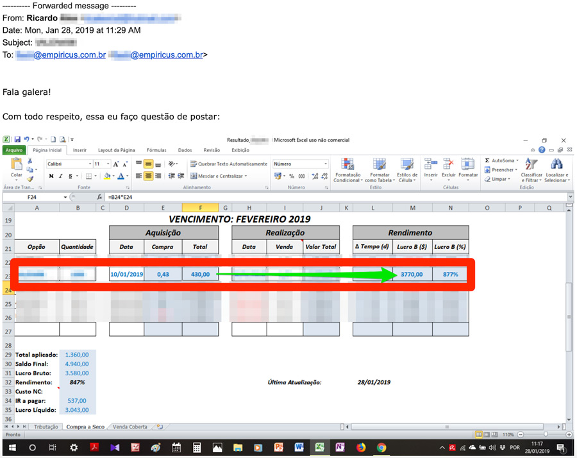Click the Colar (paste) icon
Viewport: 577px width, 458px height.
tap(16, 166)
